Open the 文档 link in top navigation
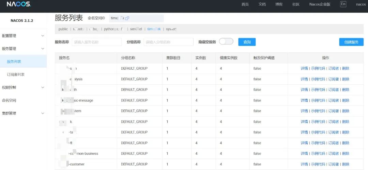 [x=262, y=4]
